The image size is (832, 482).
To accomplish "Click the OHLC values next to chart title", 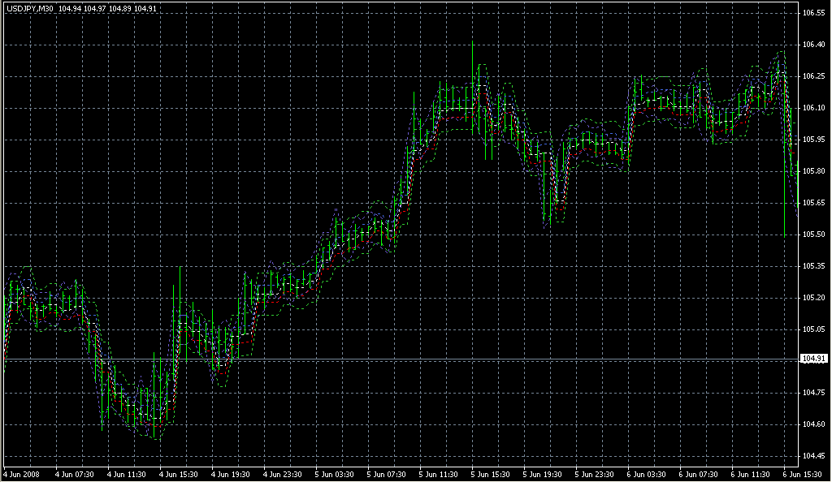I will pos(108,9).
